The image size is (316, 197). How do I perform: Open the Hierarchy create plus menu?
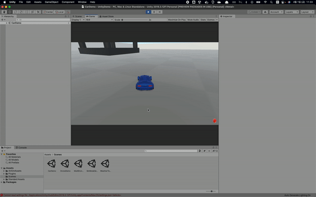coord(3,20)
